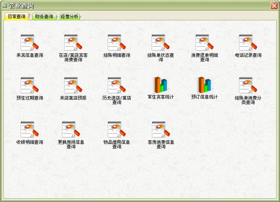Open 客房消费信息查询 icon

(x=161, y=130)
